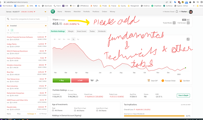Focus the company search field
Screen dimensions: 203x120
click(x=27, y=19)
